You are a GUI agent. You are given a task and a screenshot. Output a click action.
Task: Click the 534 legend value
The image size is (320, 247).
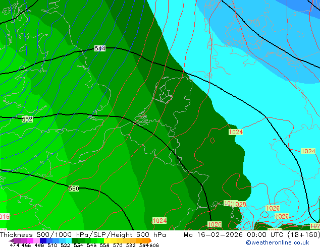click(x=78, y=245)
